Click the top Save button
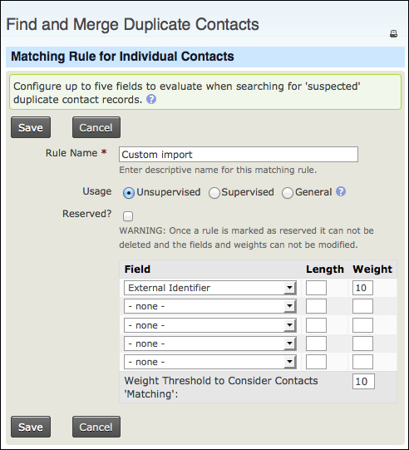 coord(31,127)
